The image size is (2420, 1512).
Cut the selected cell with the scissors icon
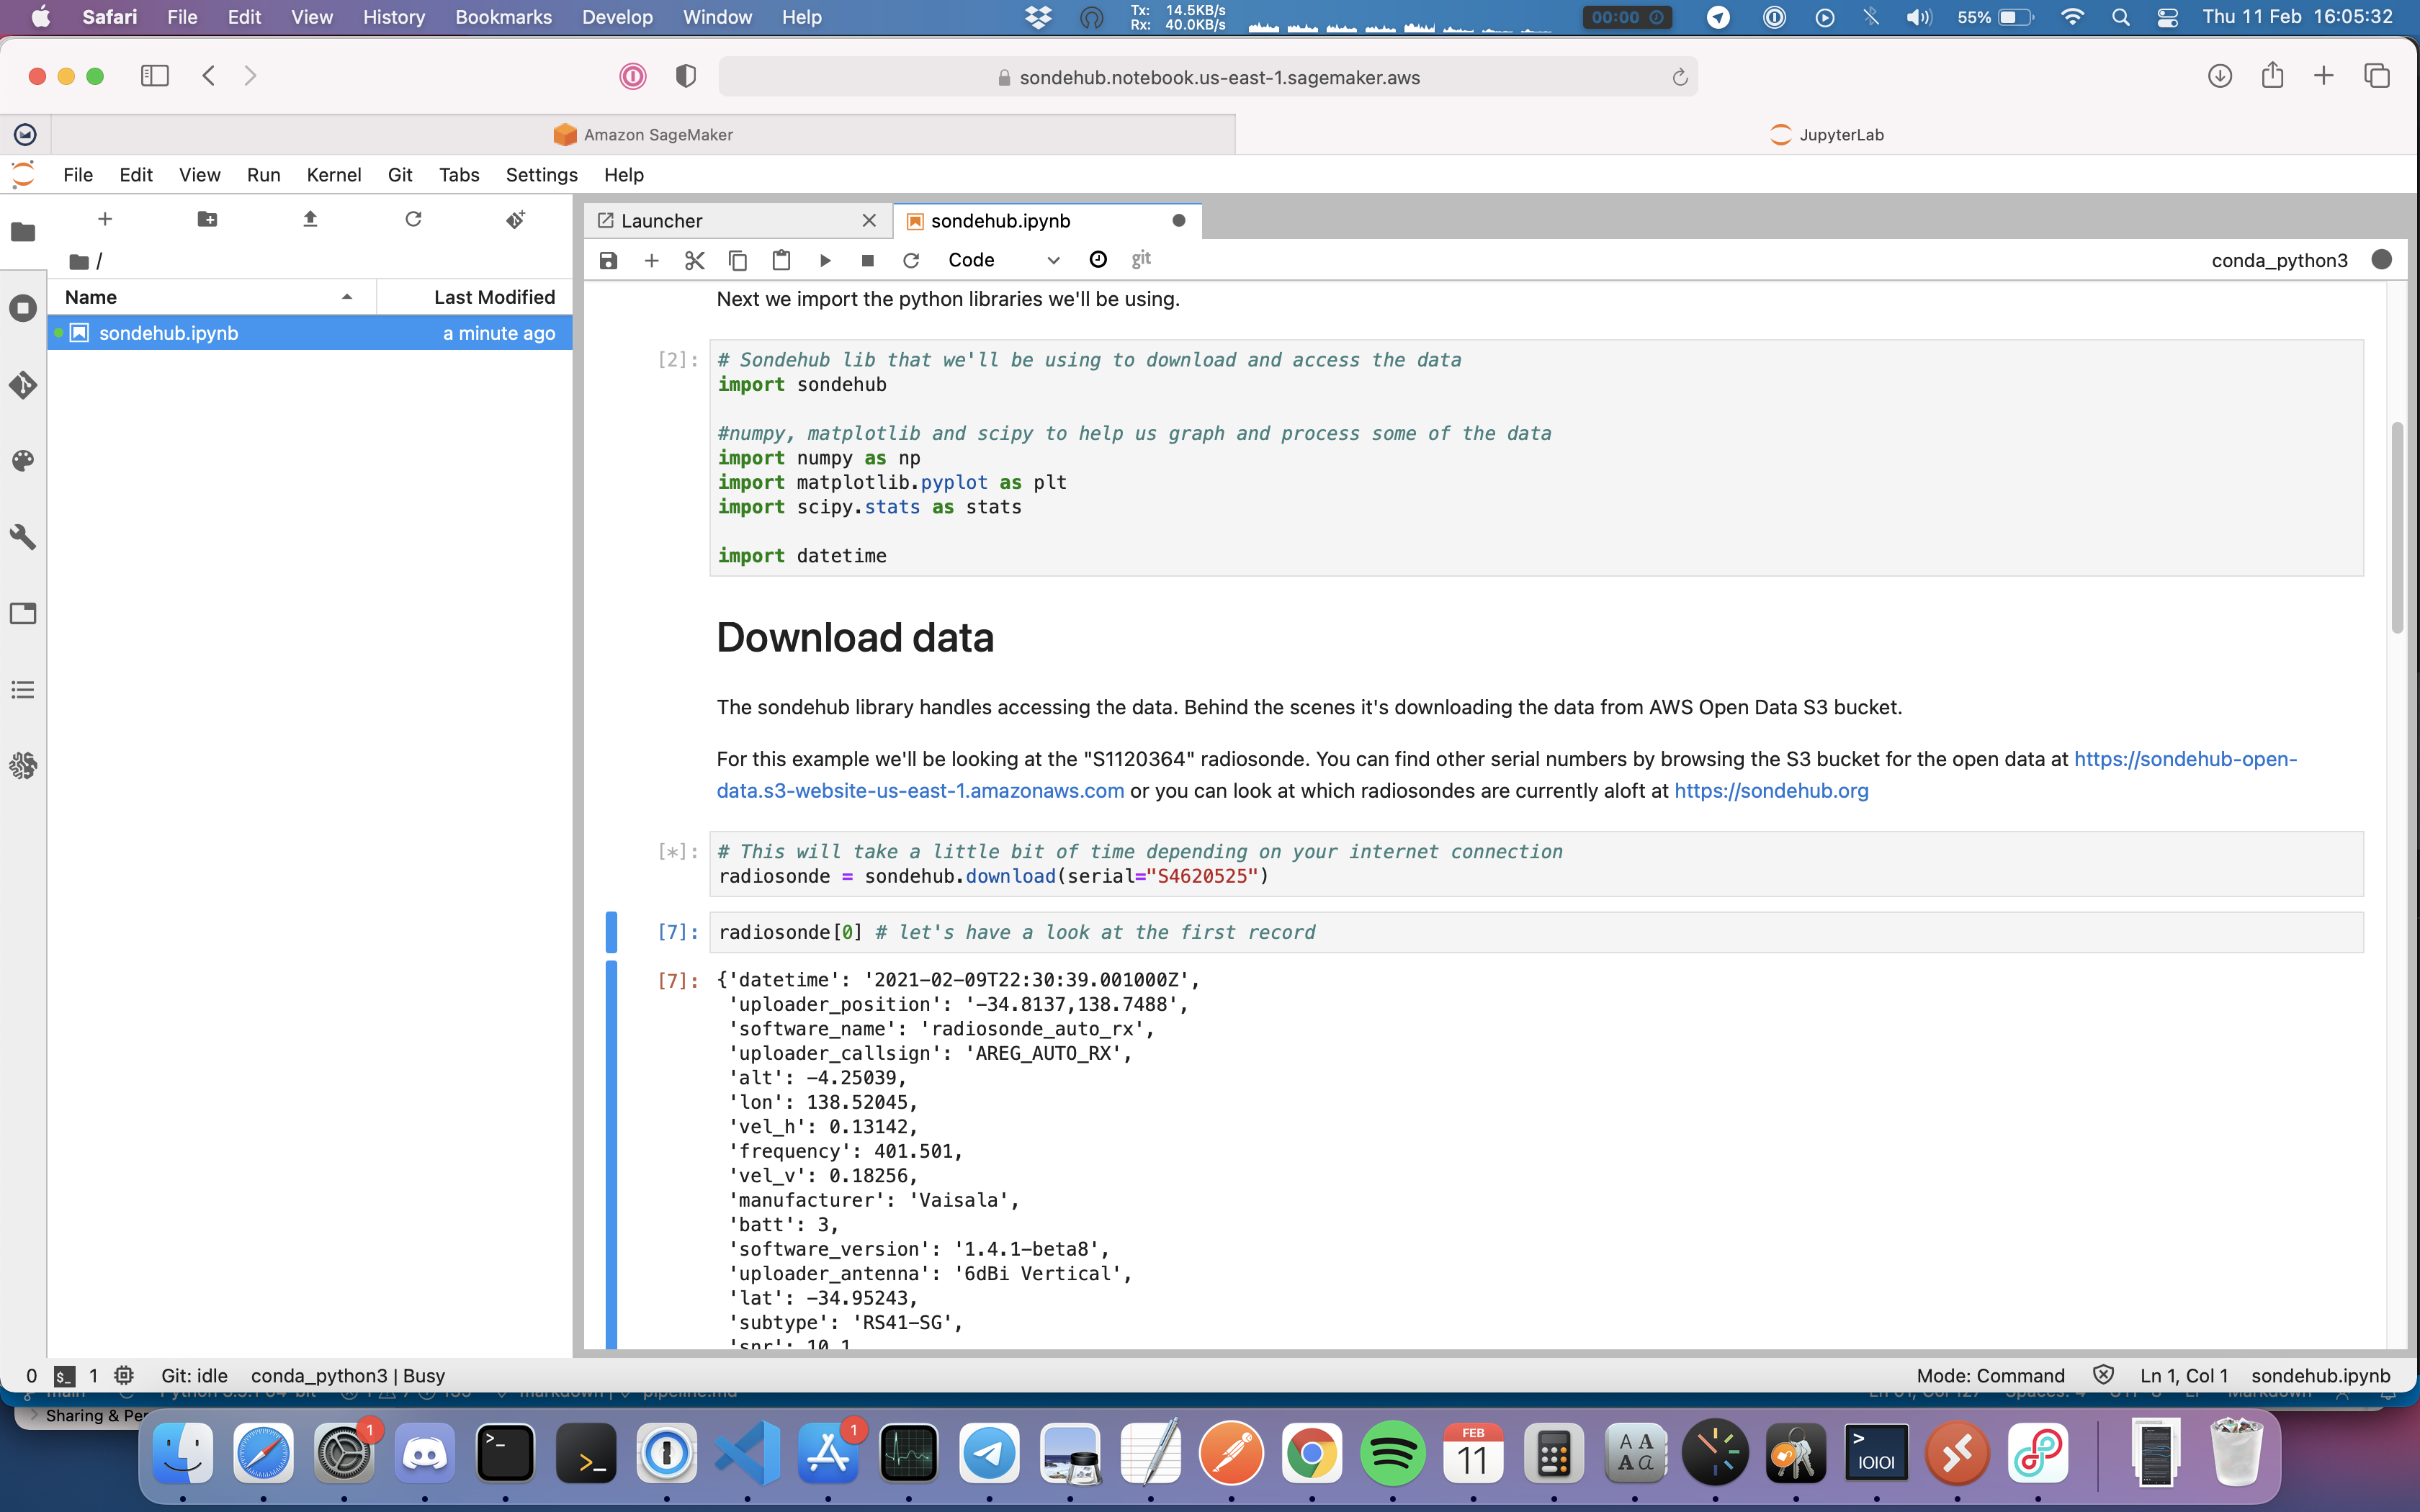point(695,260)
